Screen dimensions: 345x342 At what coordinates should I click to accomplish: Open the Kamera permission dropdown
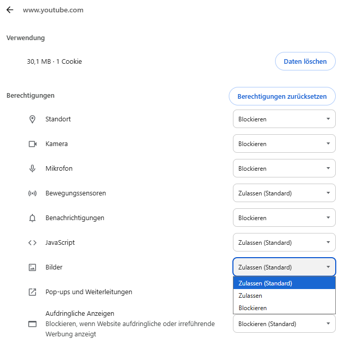[284, 144]
